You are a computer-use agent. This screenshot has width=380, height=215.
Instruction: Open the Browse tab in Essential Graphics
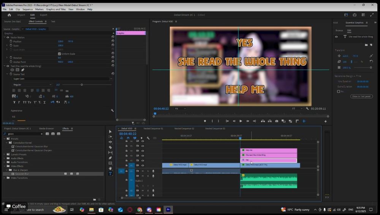click(x=339, y=30)
